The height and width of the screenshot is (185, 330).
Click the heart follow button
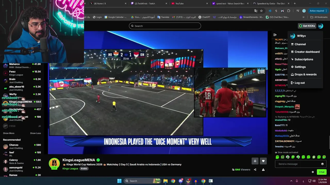pos(263,161)
